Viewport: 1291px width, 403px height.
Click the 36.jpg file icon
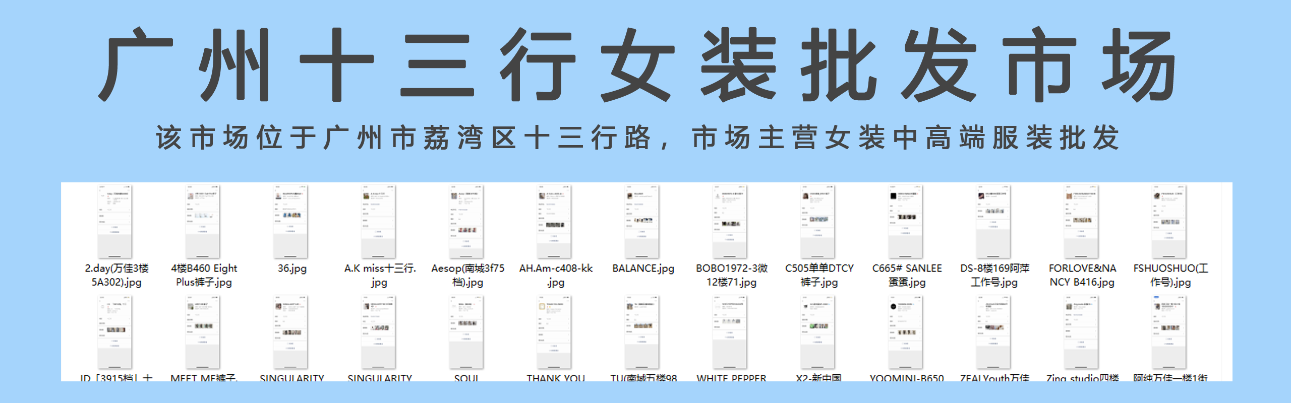pyautogui.click(x=291, y=222)
